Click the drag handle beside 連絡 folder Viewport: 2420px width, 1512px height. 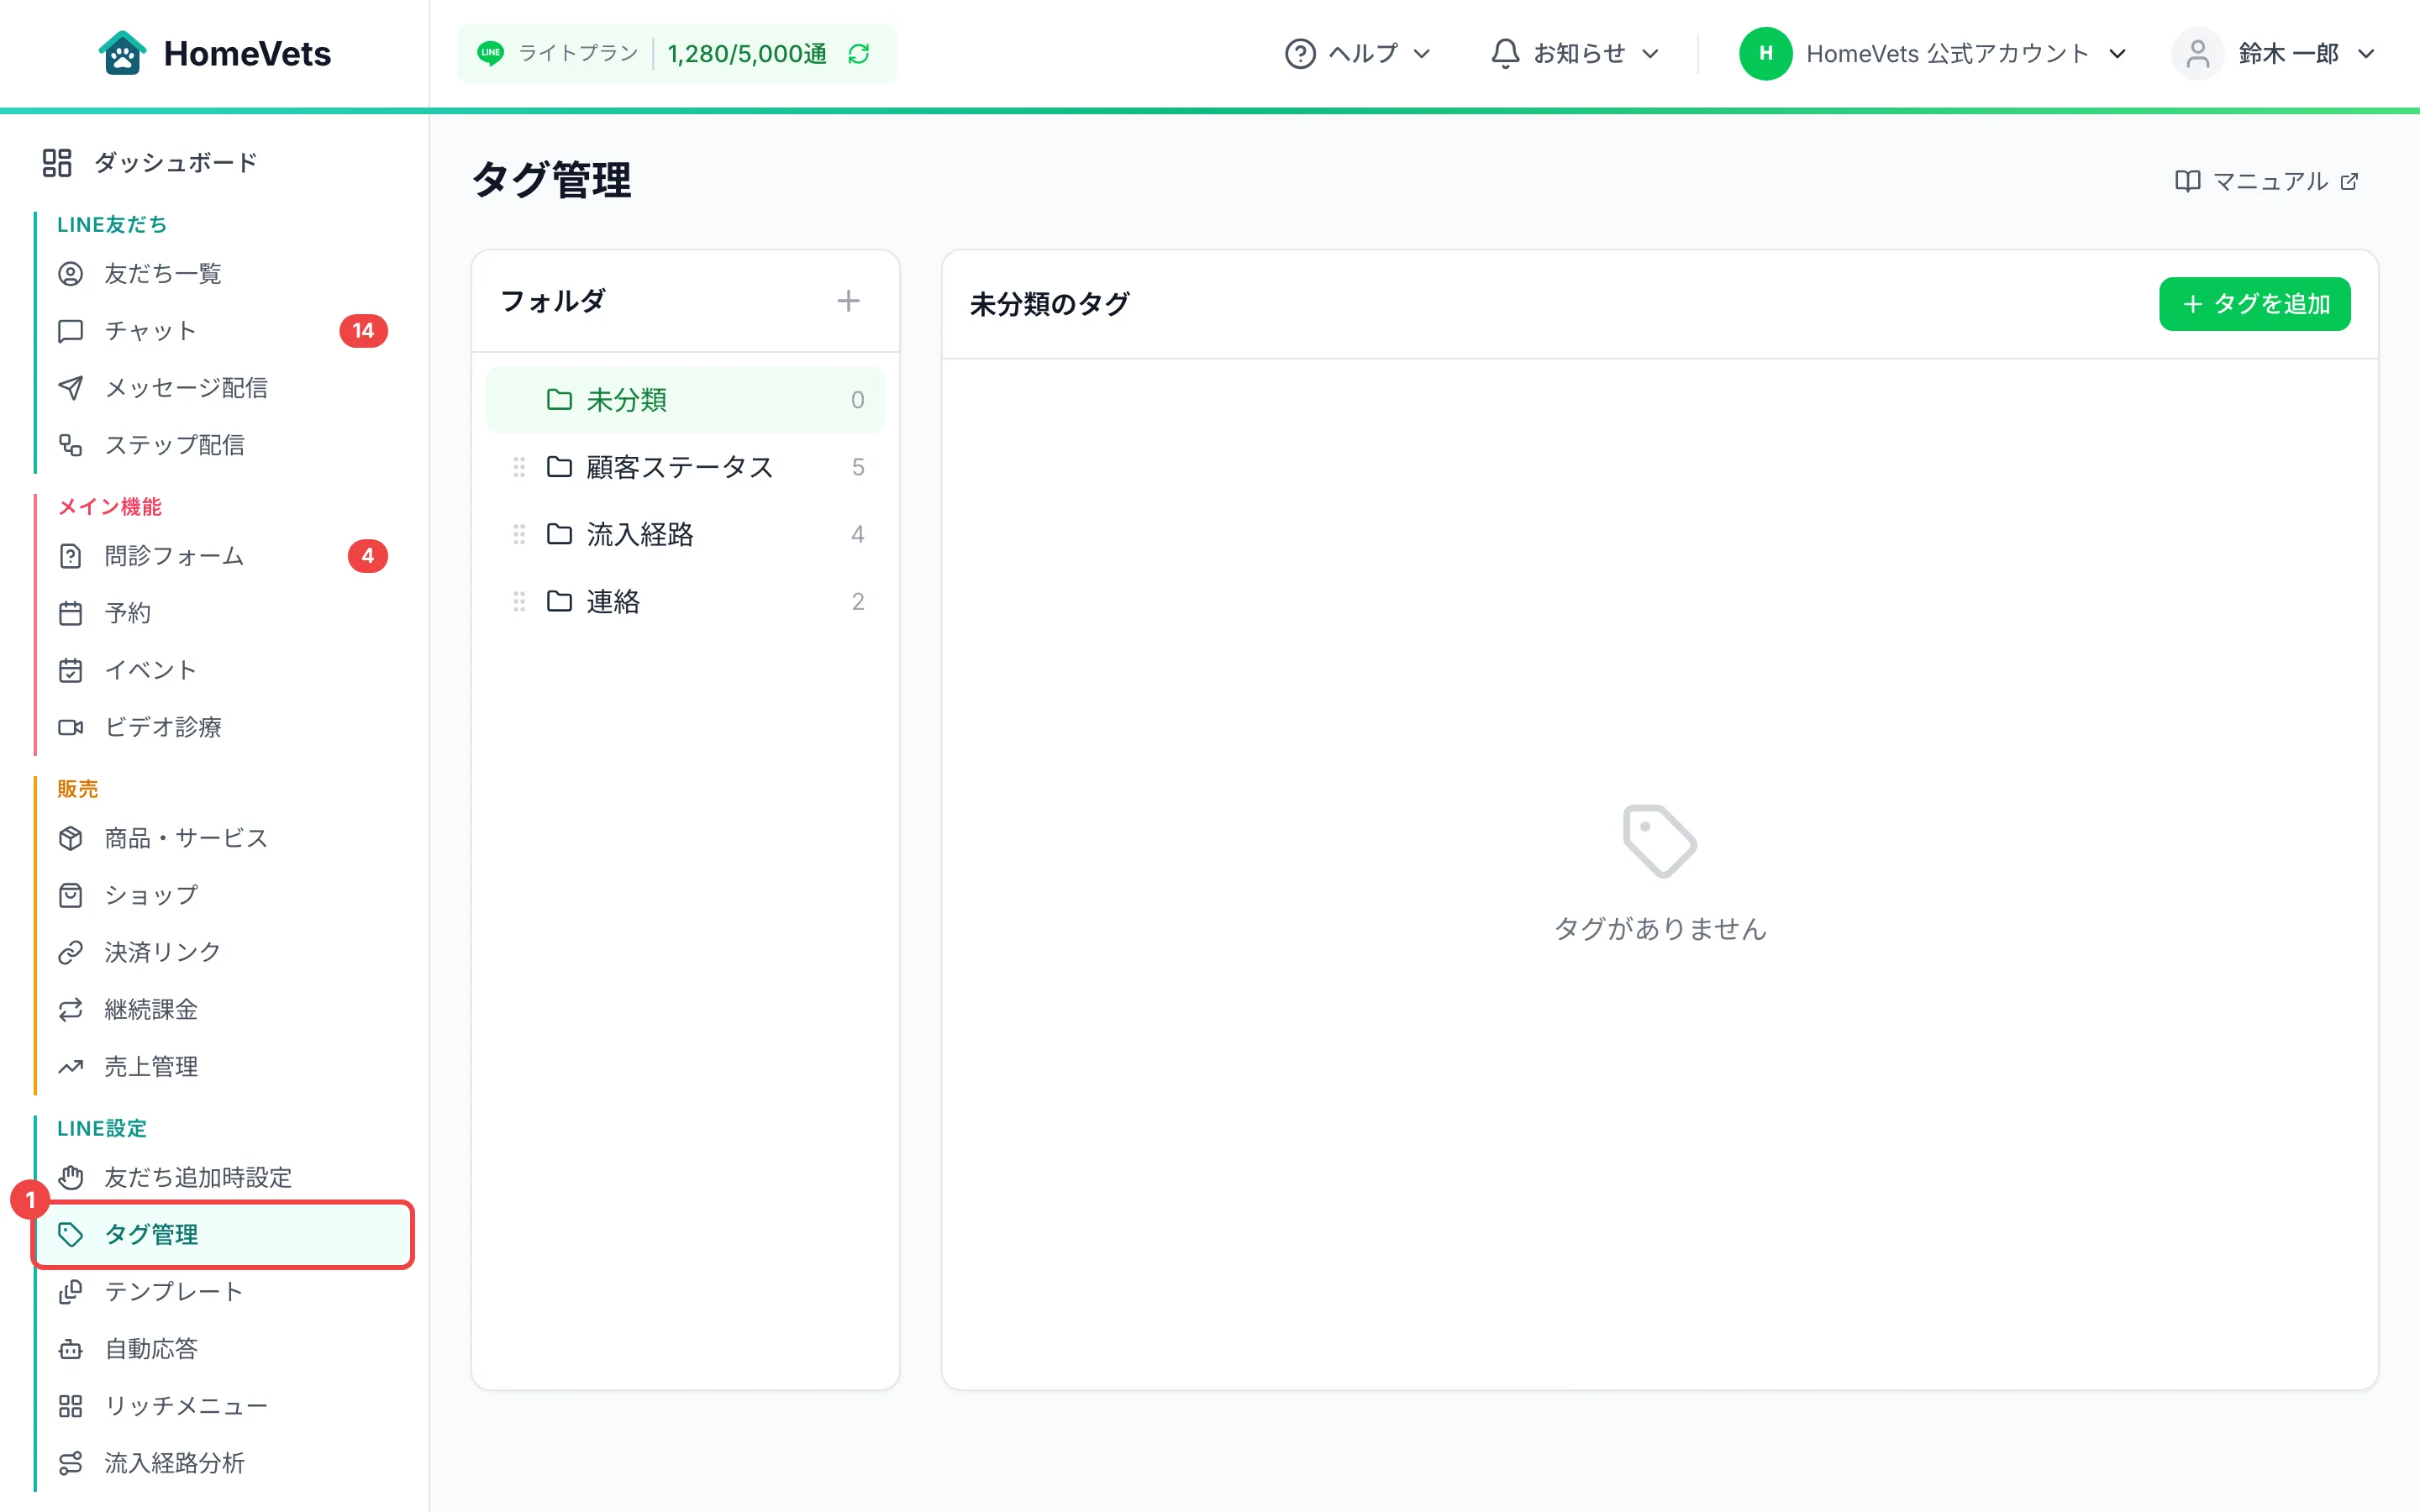click(519, 601)
